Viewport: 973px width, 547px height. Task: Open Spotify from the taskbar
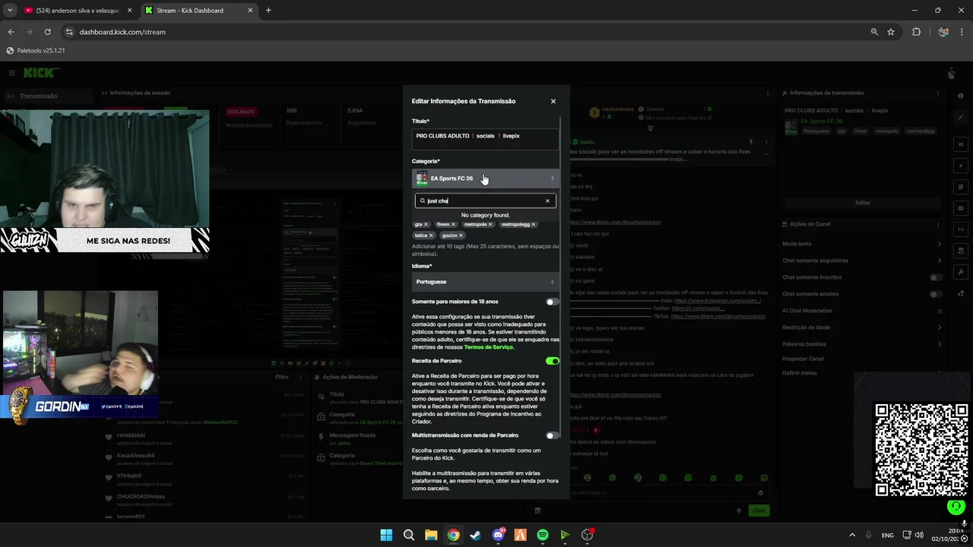point(543,535)
